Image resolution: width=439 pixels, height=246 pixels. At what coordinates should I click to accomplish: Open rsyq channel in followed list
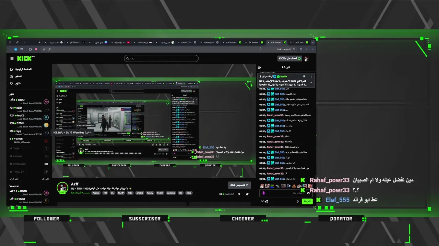(x=29, y=133)
